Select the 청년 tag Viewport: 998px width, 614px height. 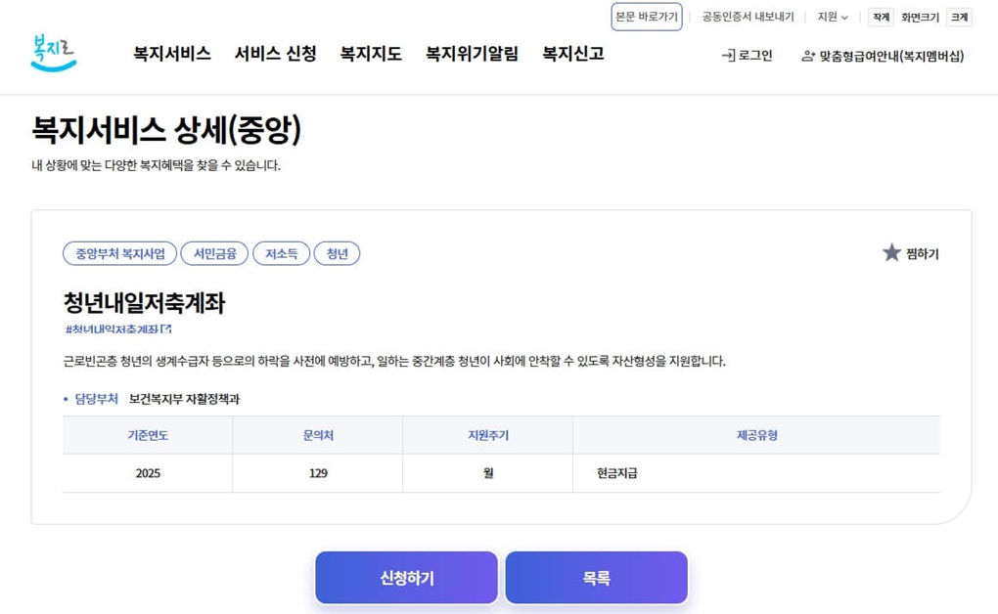337,252
